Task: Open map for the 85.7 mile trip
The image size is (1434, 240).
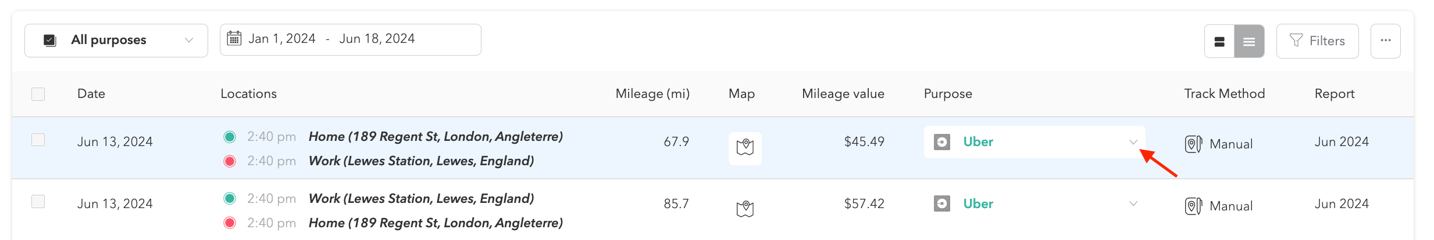Action: point(745,209)
